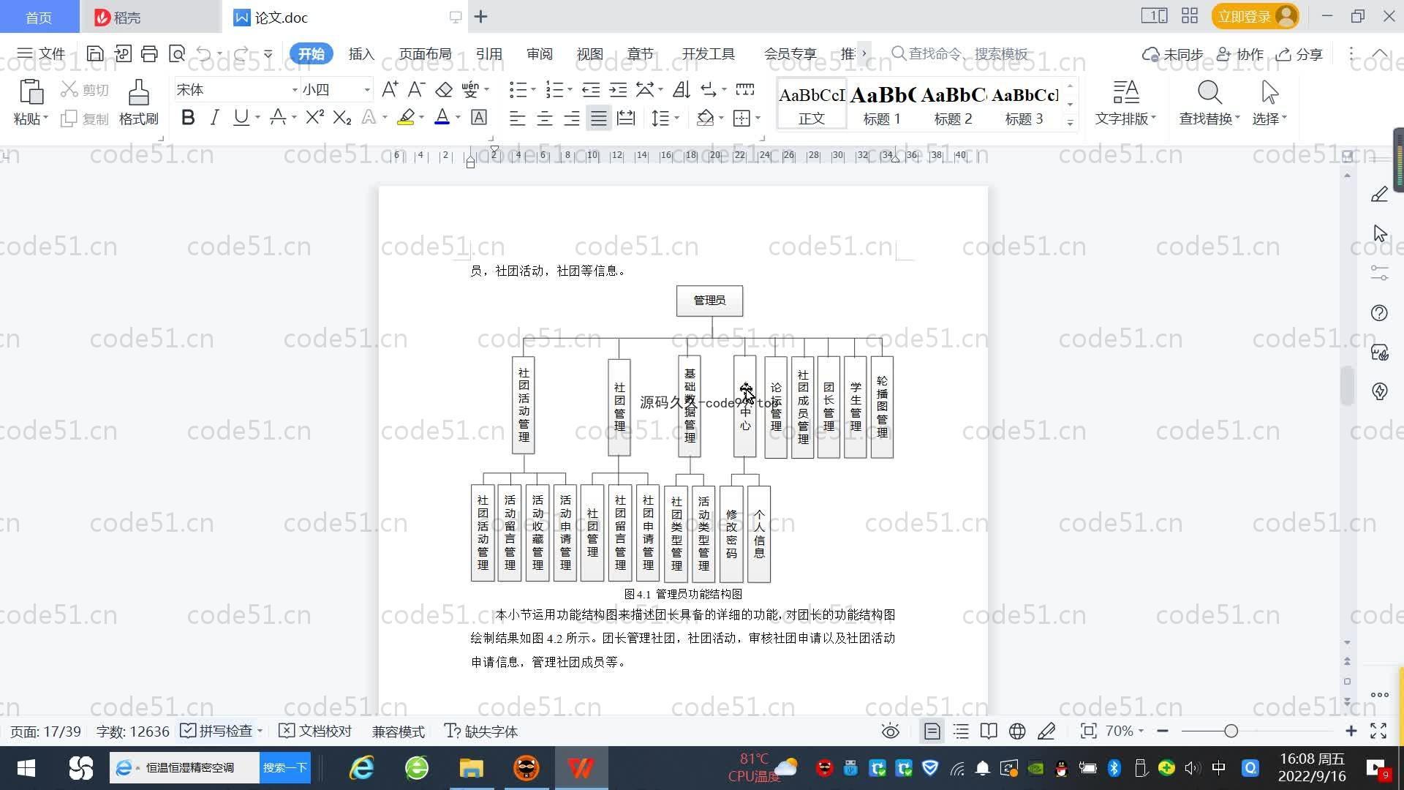Open the 插入 ribbon tab
Image resolution: width=1404 pixels, height=790 pixels.
pos(361,54)
